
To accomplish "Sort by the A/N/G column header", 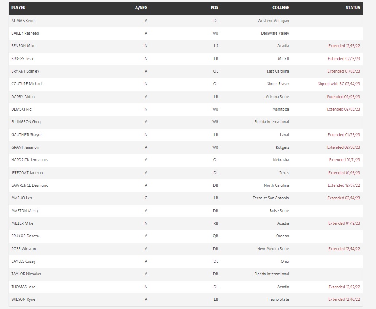I will point(141,8).
